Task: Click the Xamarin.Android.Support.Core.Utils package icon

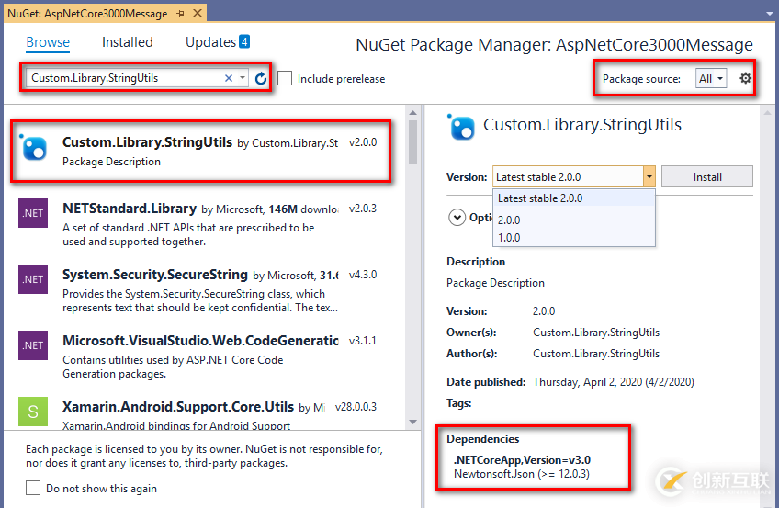Action: tap(33, 411)
